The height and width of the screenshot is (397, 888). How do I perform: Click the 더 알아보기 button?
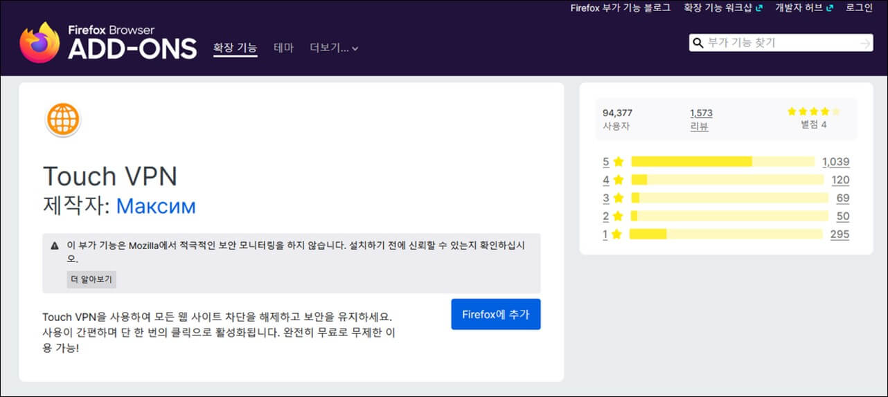click(91, 279)
